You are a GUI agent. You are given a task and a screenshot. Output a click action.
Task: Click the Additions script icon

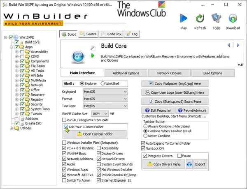(x=22, y=119)
